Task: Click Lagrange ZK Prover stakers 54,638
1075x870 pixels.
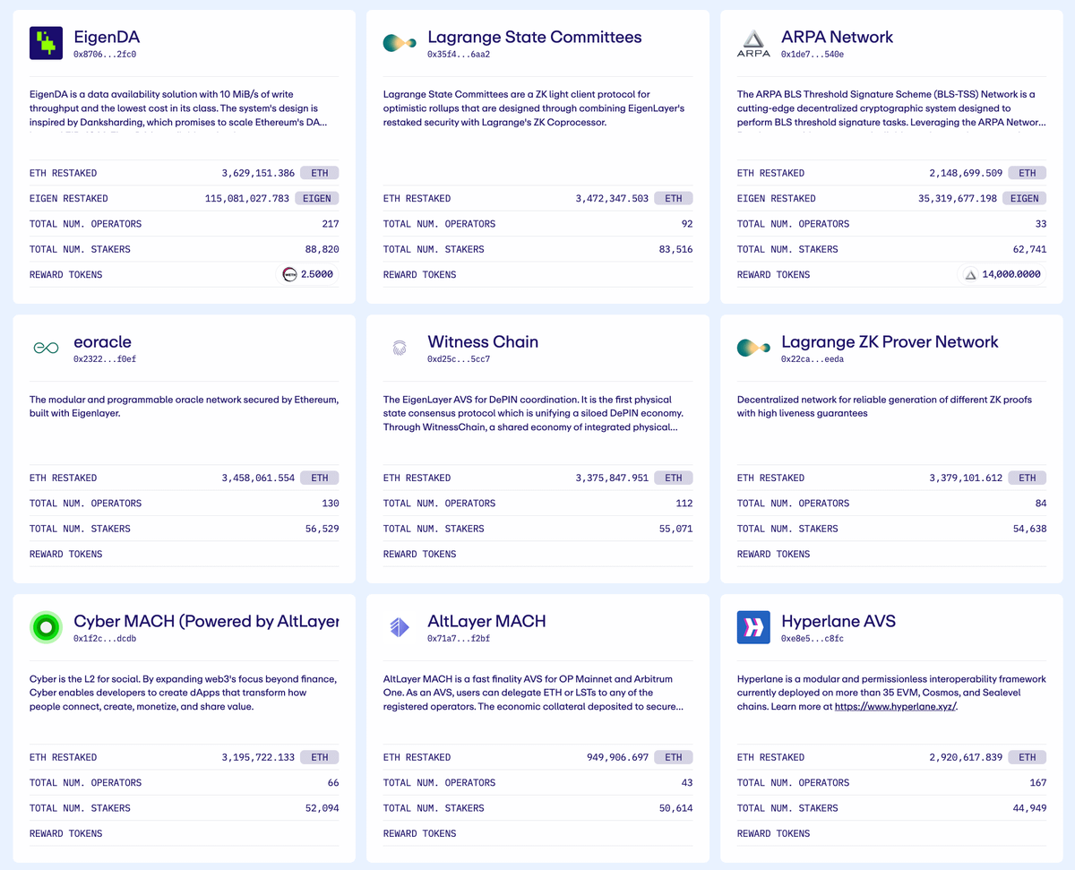Action: [x=1030, y=530]
